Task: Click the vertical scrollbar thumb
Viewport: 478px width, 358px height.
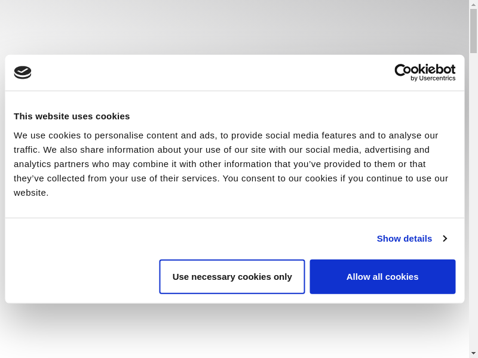Action: pos(473,31)
